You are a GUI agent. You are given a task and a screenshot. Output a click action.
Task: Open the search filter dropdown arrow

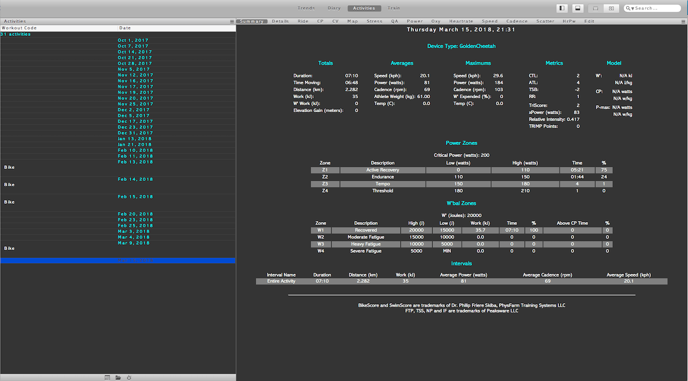[x=633, y=9]
